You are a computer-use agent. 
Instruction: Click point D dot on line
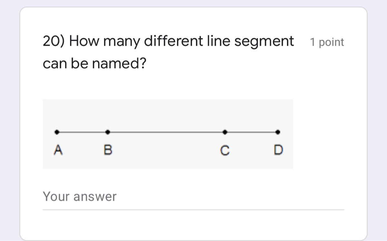coord(278,132)
